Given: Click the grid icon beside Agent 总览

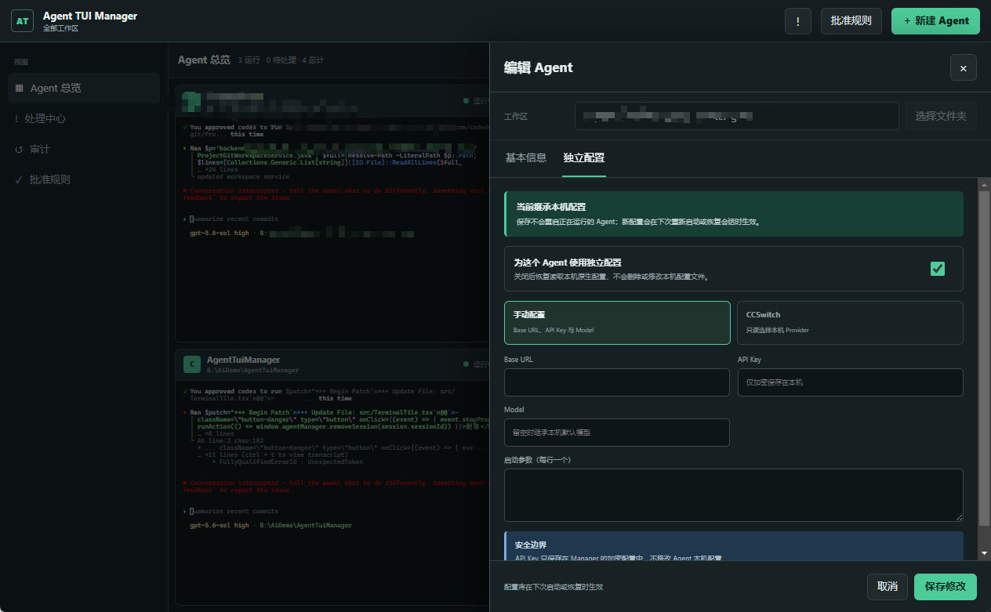Looking at the screenshot, I should [19, 89].
